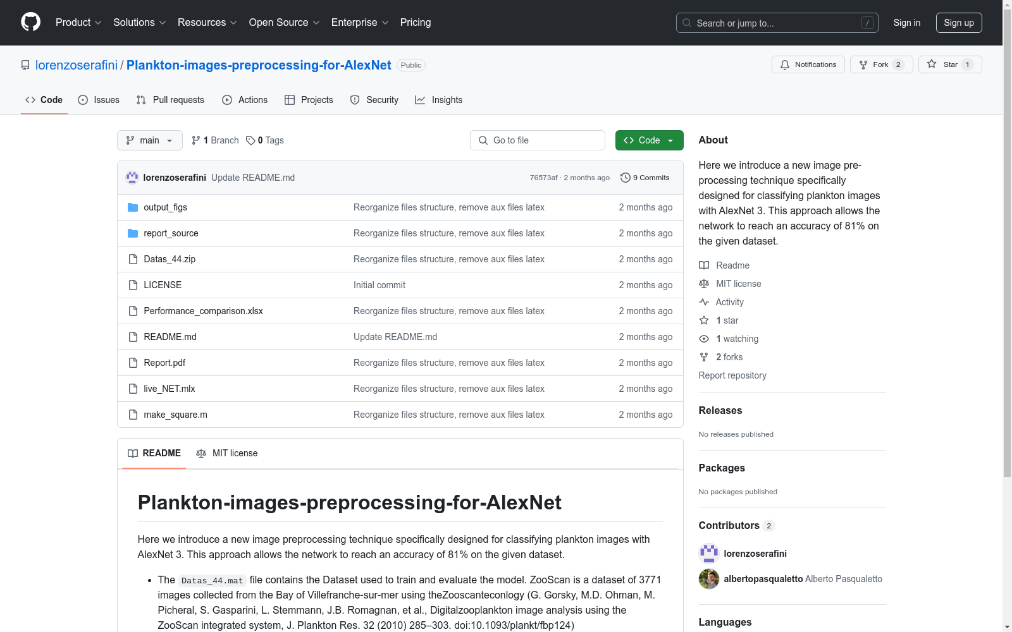Open the 1 Branch link
The height and width of the screenshot is (632, 1012).
(x=215, y=140)
